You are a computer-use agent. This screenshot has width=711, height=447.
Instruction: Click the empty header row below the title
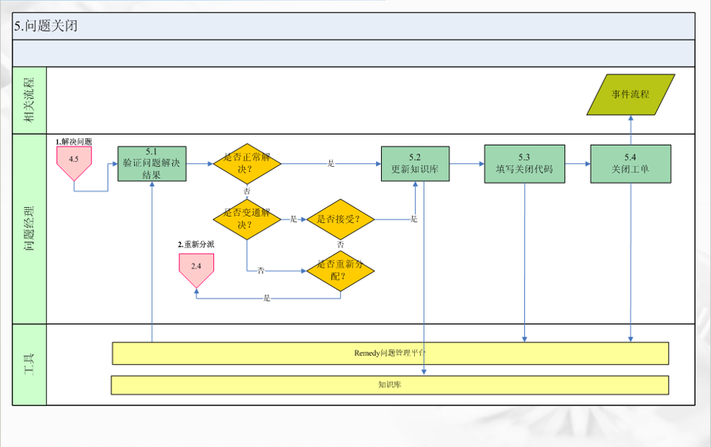coord(353,53)
